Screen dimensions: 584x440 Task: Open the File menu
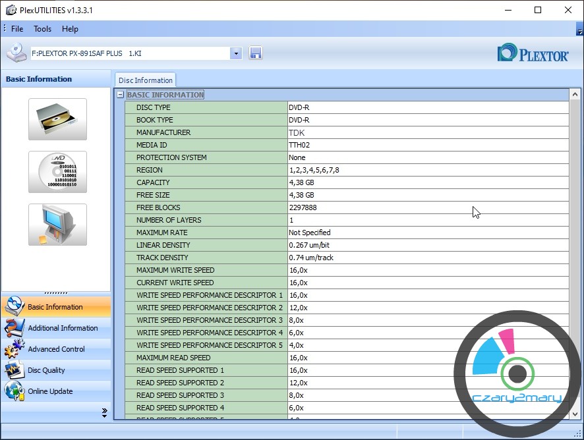[17, 29]
